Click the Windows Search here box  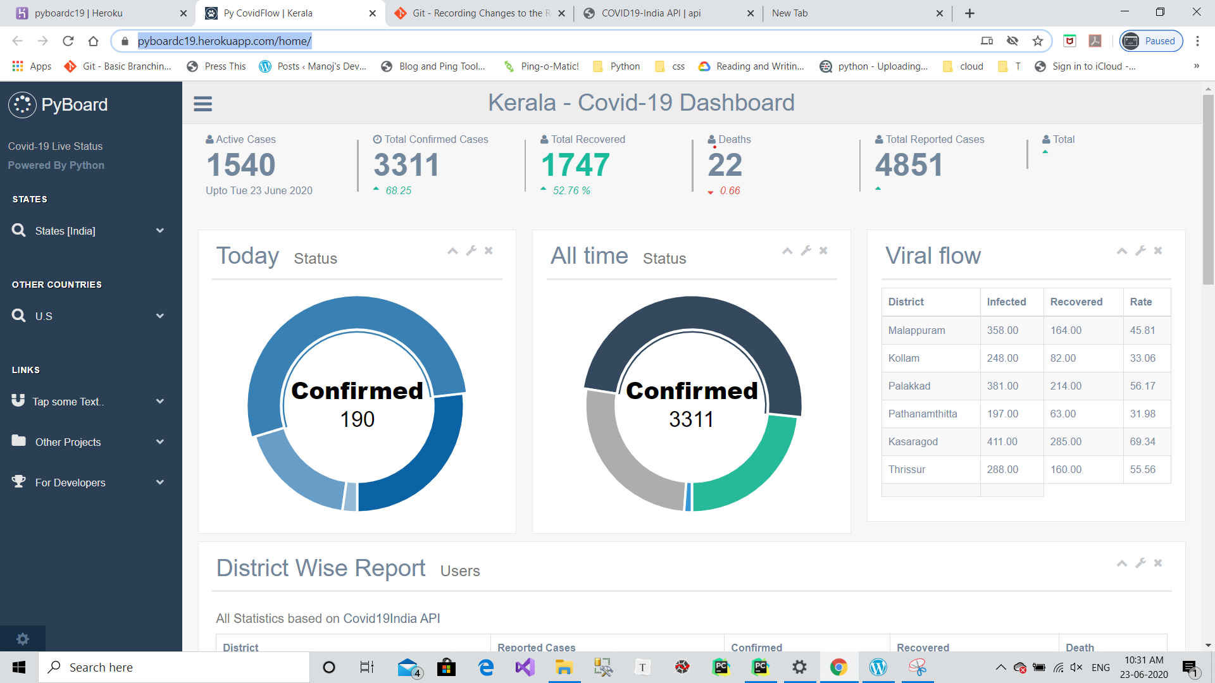[x=174, y=667]
